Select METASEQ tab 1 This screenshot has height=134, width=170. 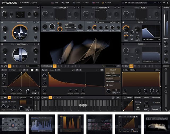pyautogui.click(x=55, y=66)
